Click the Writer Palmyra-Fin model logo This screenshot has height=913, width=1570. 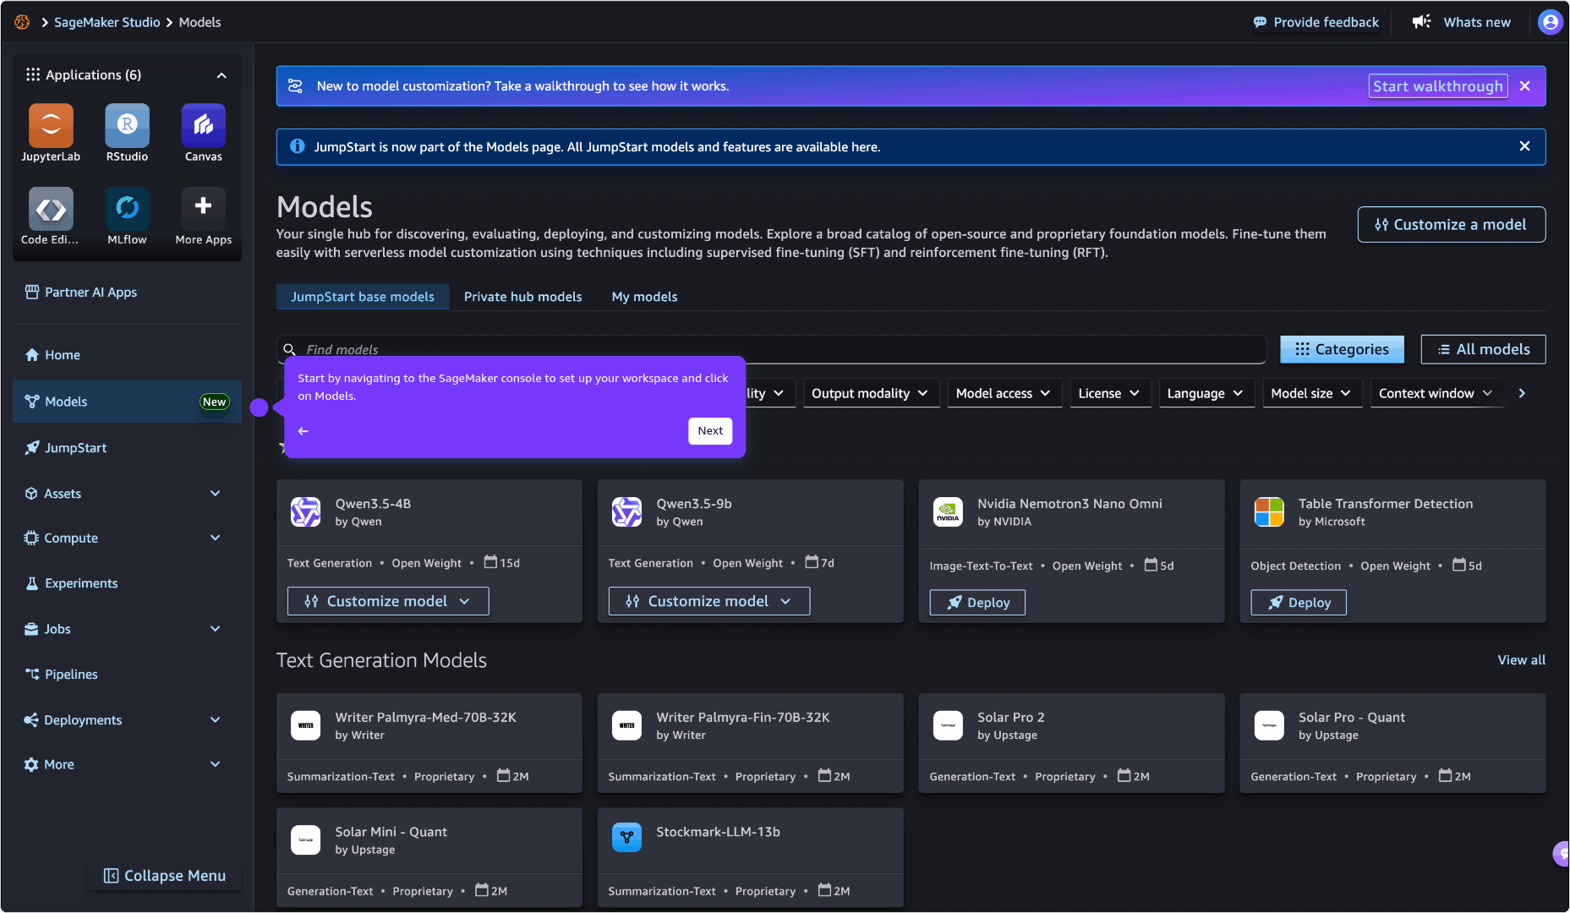tap(626, 725)
